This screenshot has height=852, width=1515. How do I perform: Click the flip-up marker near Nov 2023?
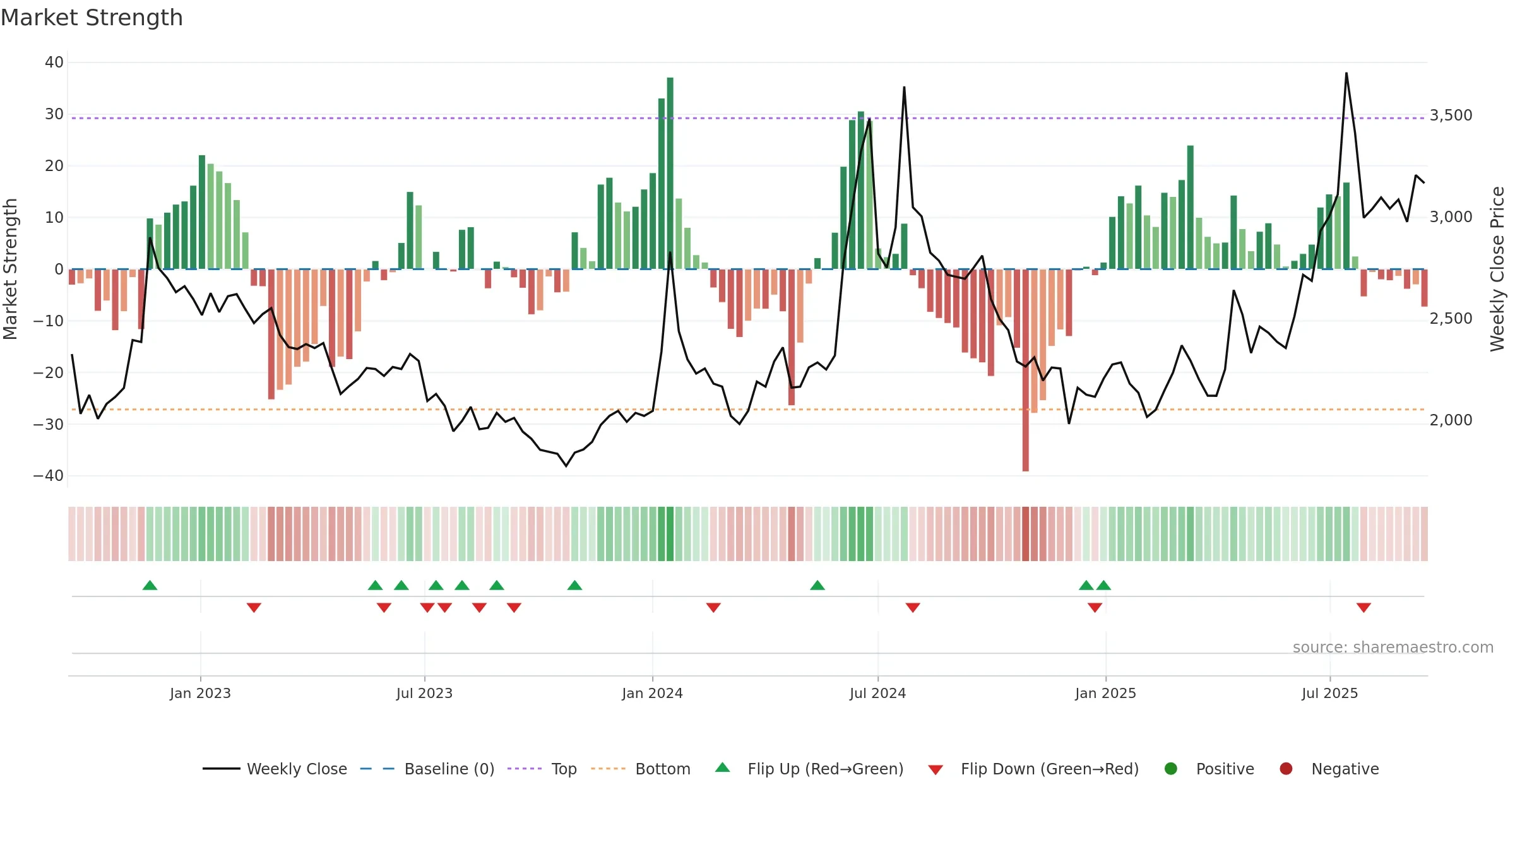(x=574, y=585)
